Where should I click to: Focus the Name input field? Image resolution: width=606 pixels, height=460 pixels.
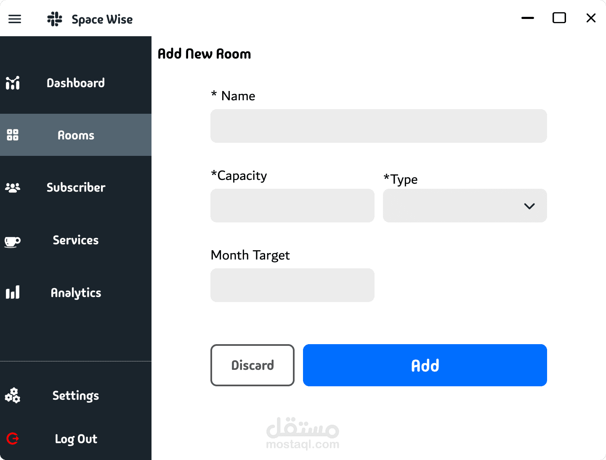pyautogui.click(x=379, y=126)
